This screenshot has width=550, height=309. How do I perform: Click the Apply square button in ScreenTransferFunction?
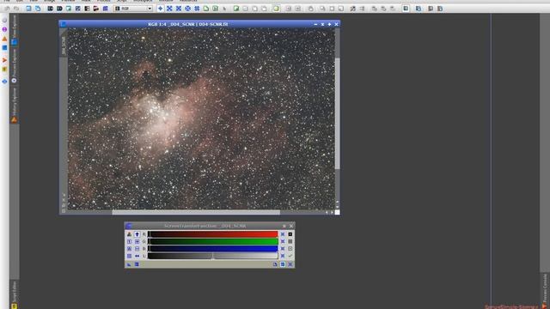[137, 264]
